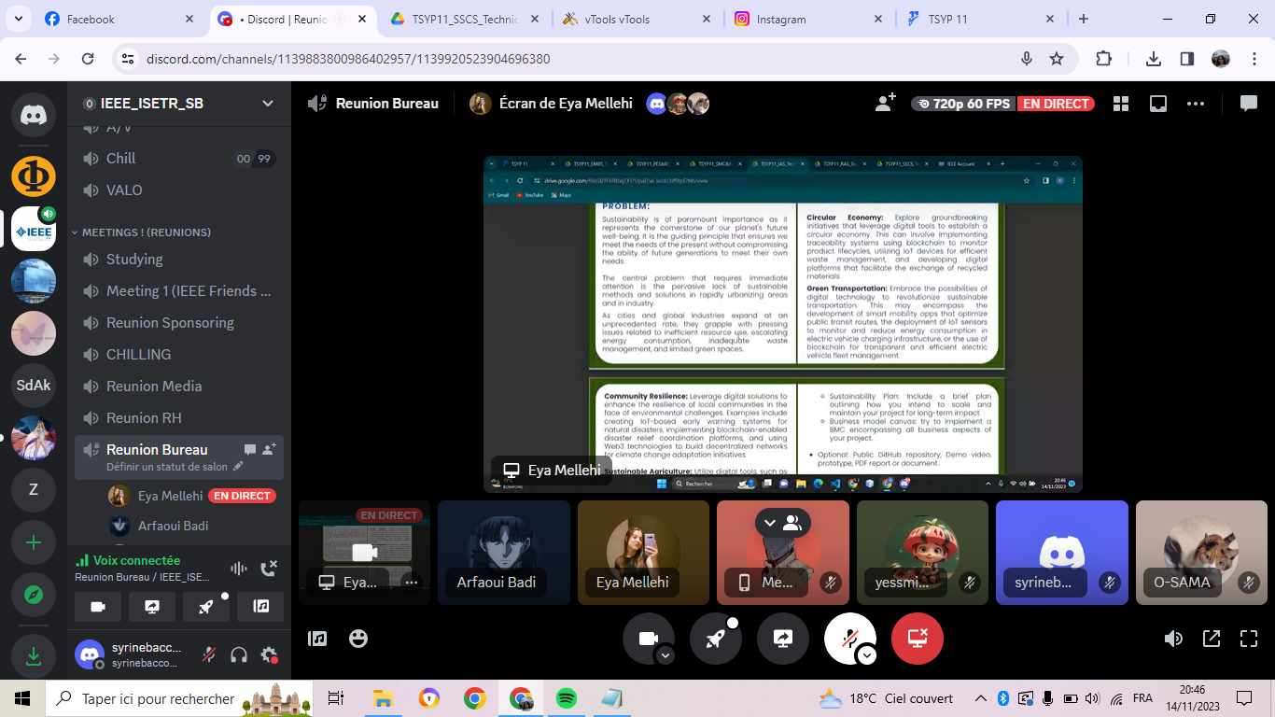Open options on Eya stream tile
This screenshot has width=1275, height=717.
coord(411,582)
